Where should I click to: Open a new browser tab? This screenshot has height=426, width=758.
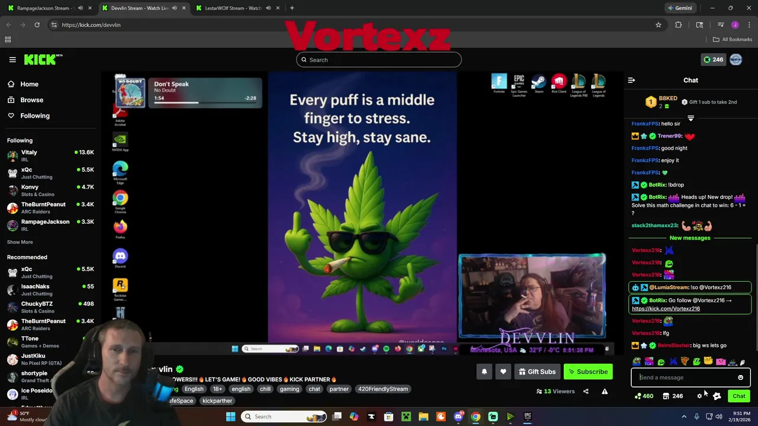coord(292,8)
